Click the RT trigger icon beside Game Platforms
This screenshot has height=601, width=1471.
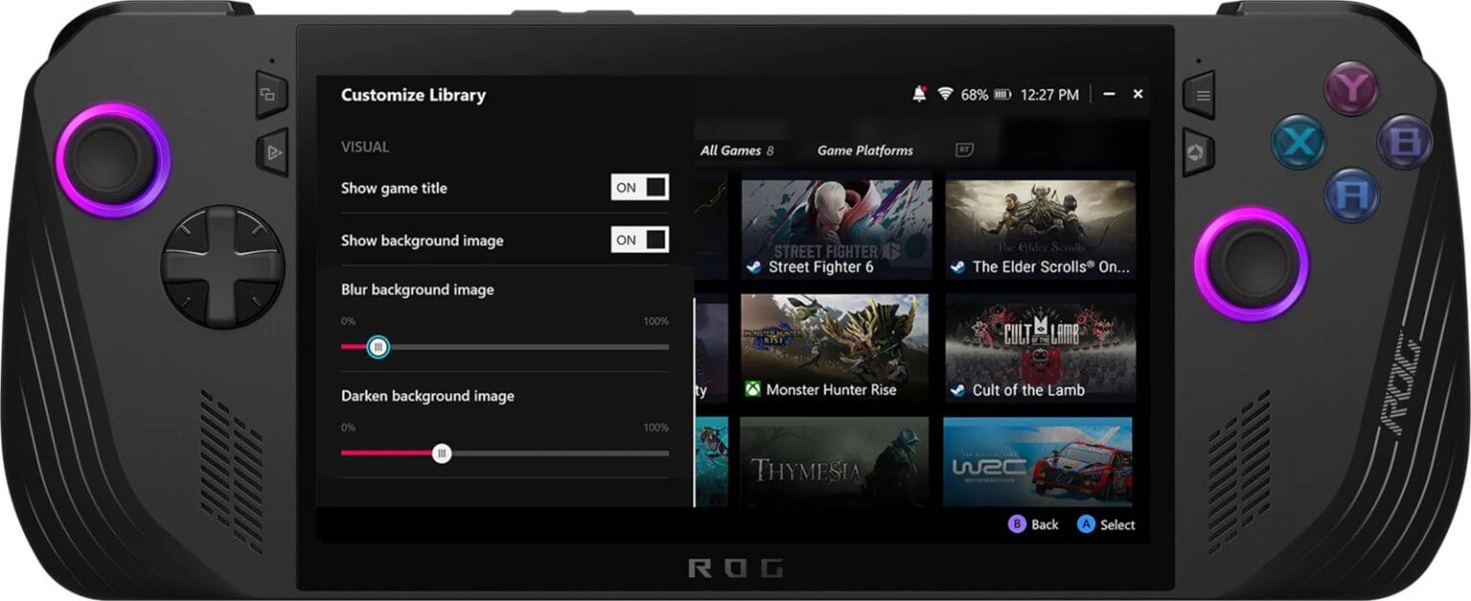point(964,149)
